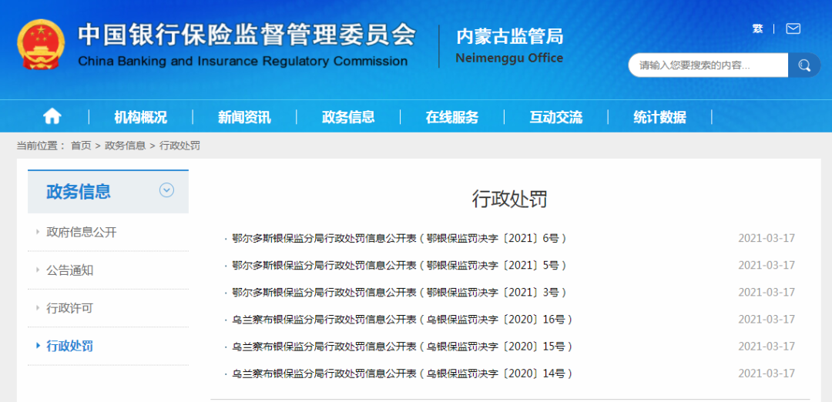Open 政务信息 navigation menu
Viewport: 832px width, 402px height.
348,117
